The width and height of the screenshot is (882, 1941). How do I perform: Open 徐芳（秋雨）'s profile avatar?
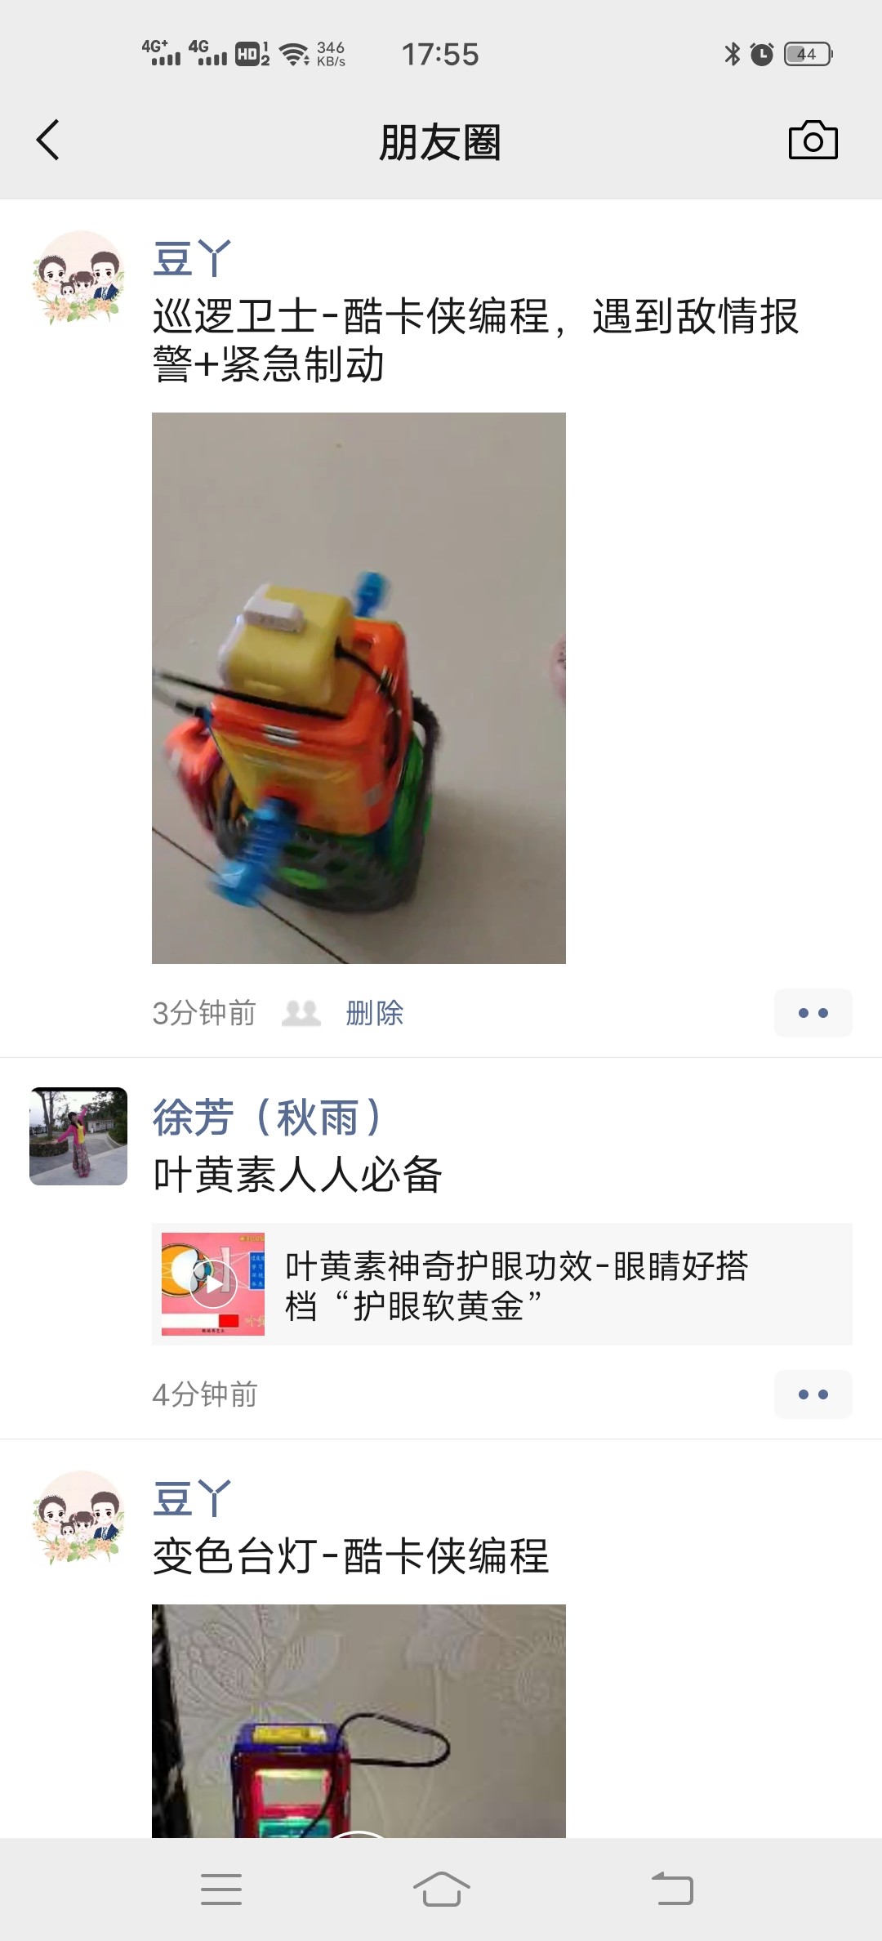pyautogui.click(x=78, y=1136)
